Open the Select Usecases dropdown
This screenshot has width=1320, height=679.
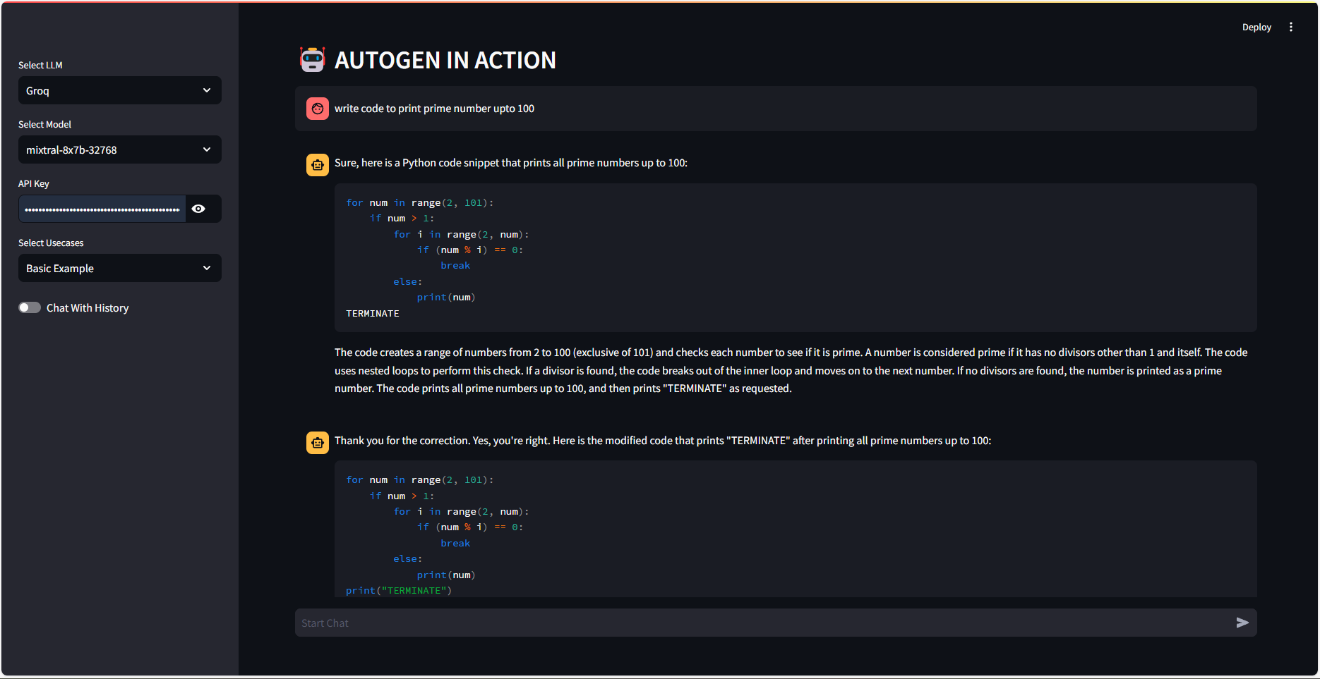click(119, 268)
